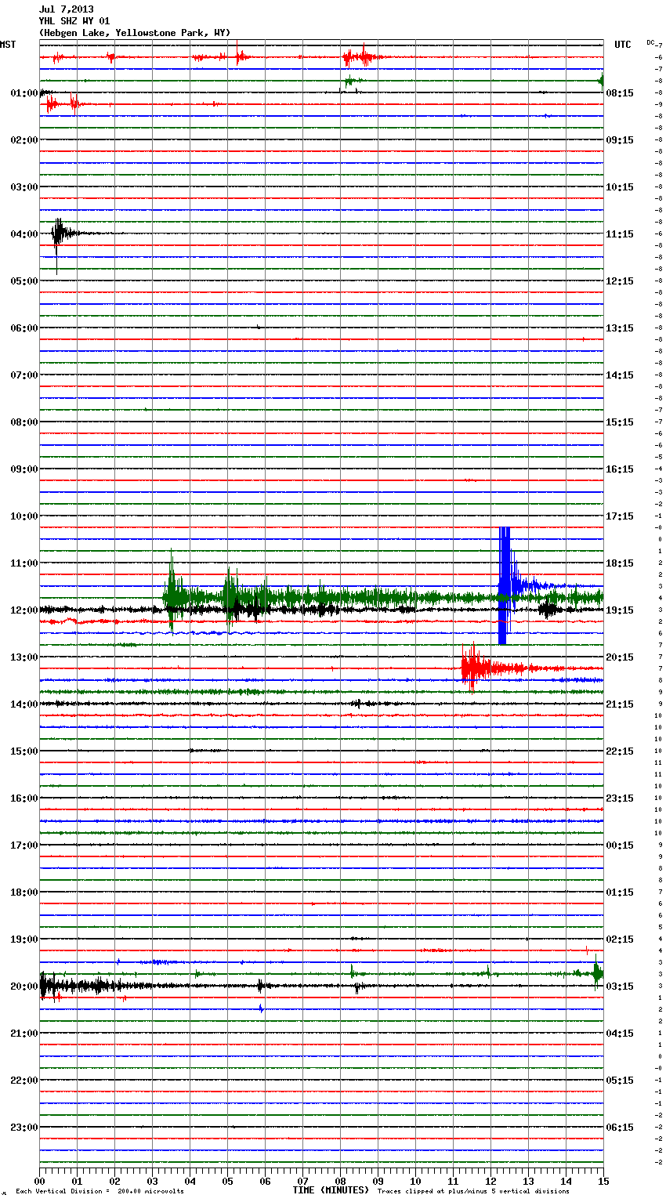Click the black seismic event at 04:00
666x1202 pixels.
pyautogui.click(x=58, y=234)
